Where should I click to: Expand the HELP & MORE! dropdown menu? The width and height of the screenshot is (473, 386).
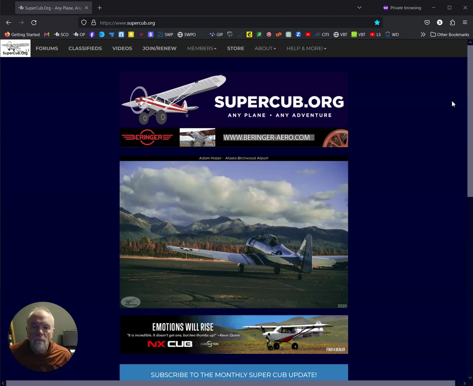[306, 48]
